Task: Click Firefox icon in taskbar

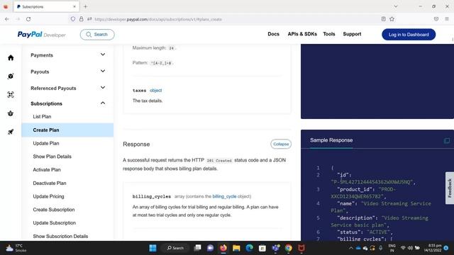Action: [x=223, y=248]
